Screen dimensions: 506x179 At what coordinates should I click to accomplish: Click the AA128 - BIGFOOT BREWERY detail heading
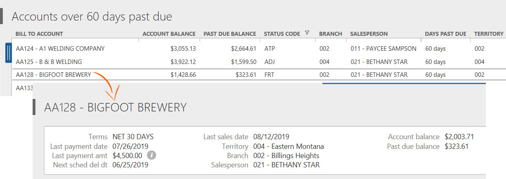click(x=116, y=107)
